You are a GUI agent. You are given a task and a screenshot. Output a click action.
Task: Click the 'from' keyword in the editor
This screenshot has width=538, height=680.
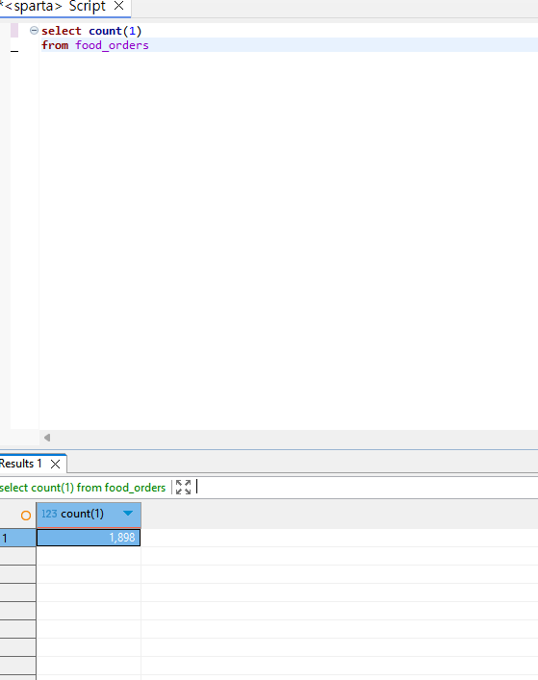(x=55, y=45)
